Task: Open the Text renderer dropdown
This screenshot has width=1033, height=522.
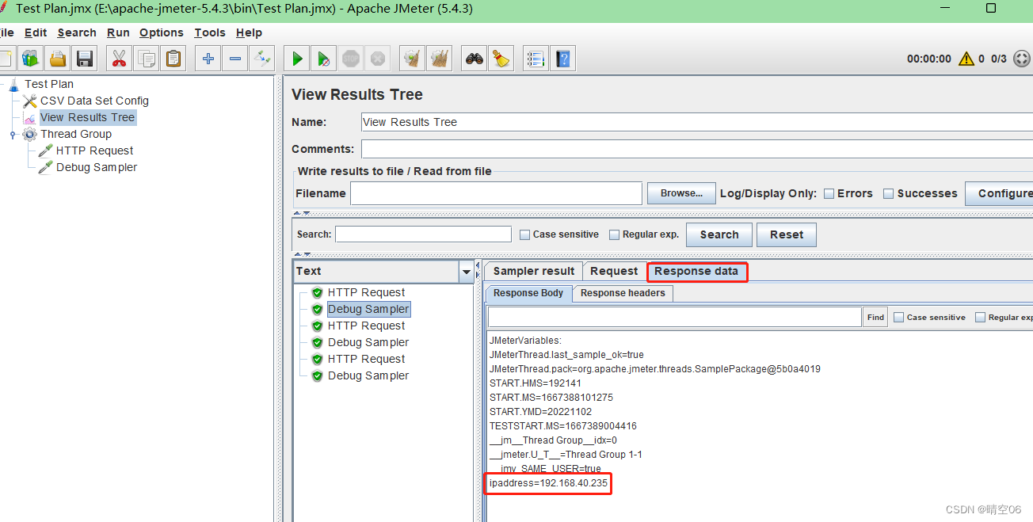Action: [466, 272]
